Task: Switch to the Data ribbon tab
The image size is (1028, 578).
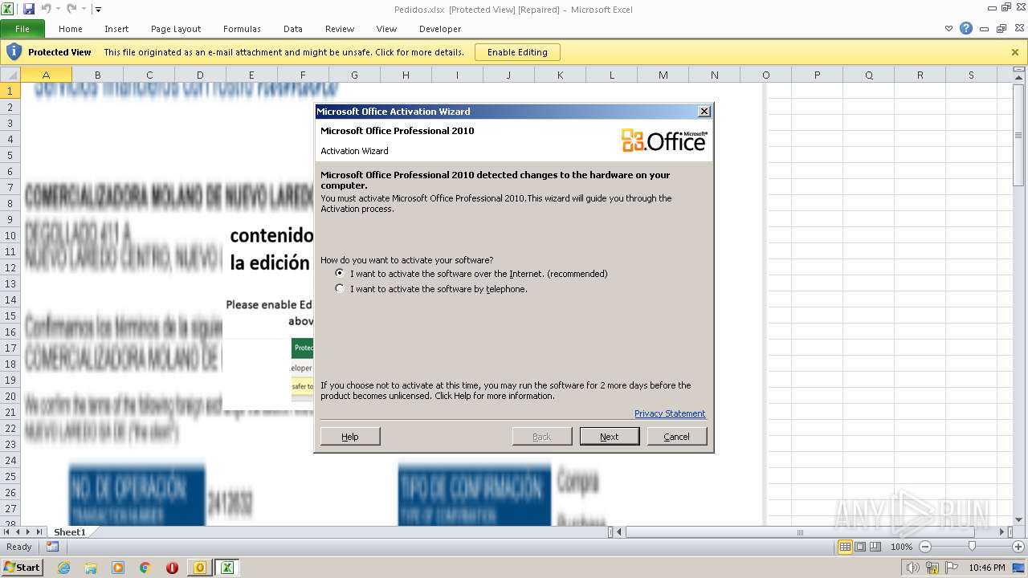Action: (293, 29)
